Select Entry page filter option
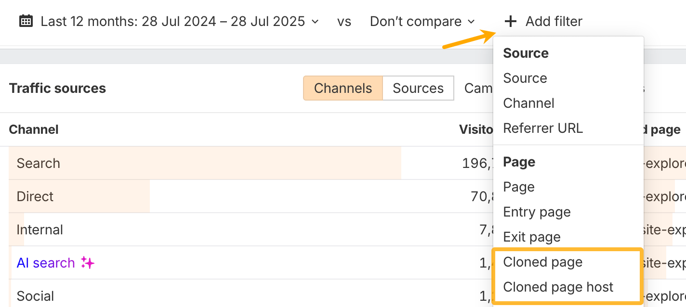The height and width of the screenshot is (307, 686). tap(537, 212)
